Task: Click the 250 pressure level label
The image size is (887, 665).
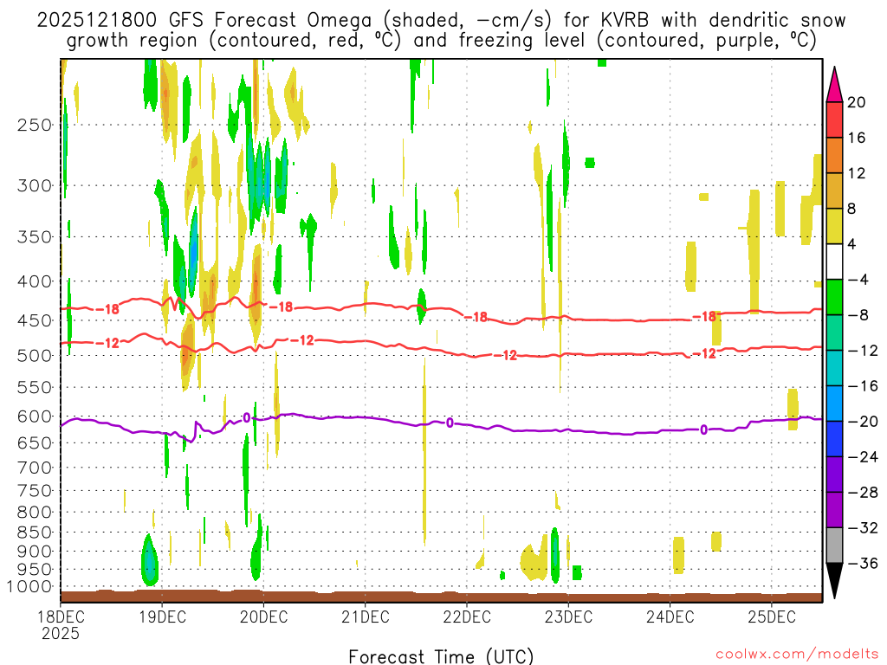Action: coord(35,125)
